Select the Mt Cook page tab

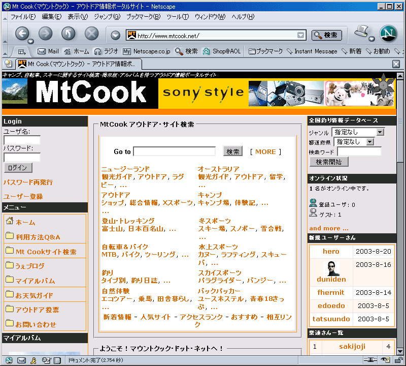pos(79,64)
